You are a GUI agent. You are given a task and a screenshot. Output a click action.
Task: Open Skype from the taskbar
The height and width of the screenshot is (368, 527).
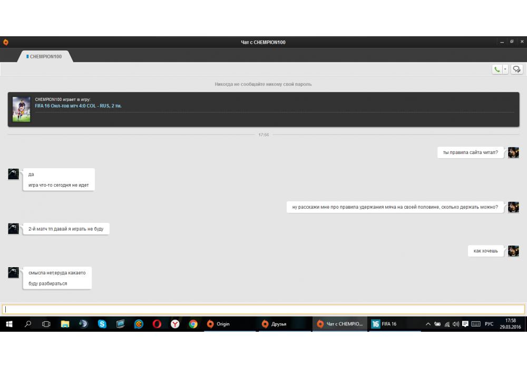pyautogui.click(x=102, y=324)
